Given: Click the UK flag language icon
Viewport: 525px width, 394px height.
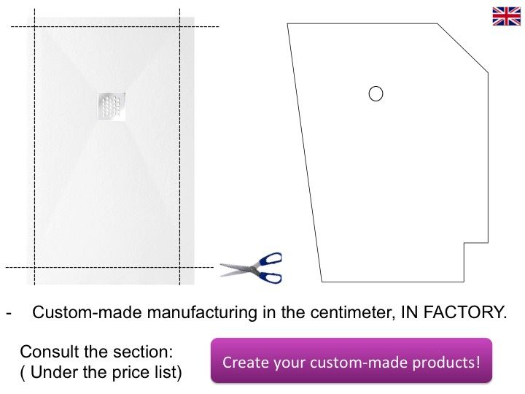Looking at the screenshot, I should (506, 16).
